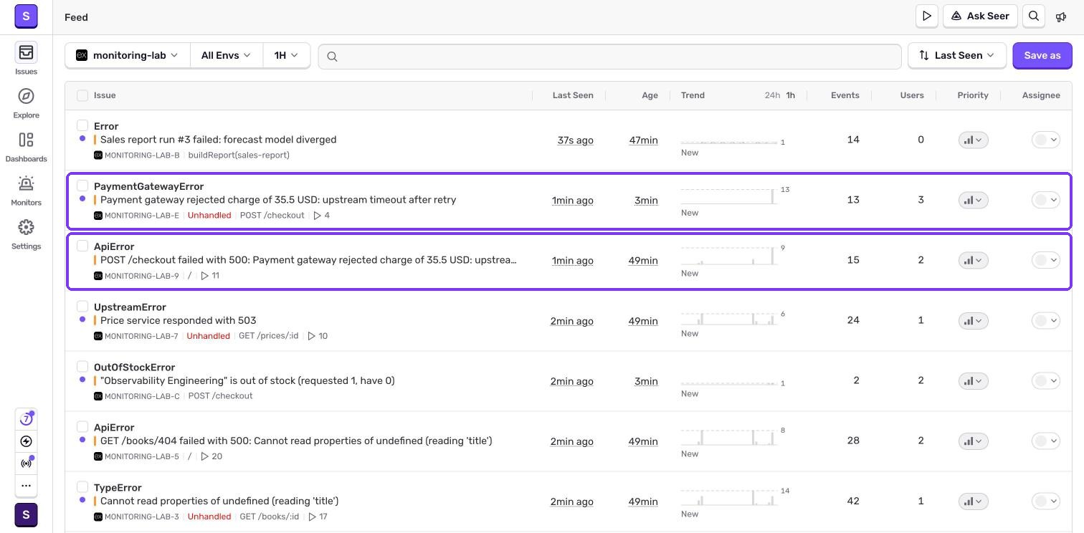The width and height of the screenshot is (1084, 533).
Task: Tick the TypeError issue checkbox
Action: pyautogui.click(x=82, y=486)
